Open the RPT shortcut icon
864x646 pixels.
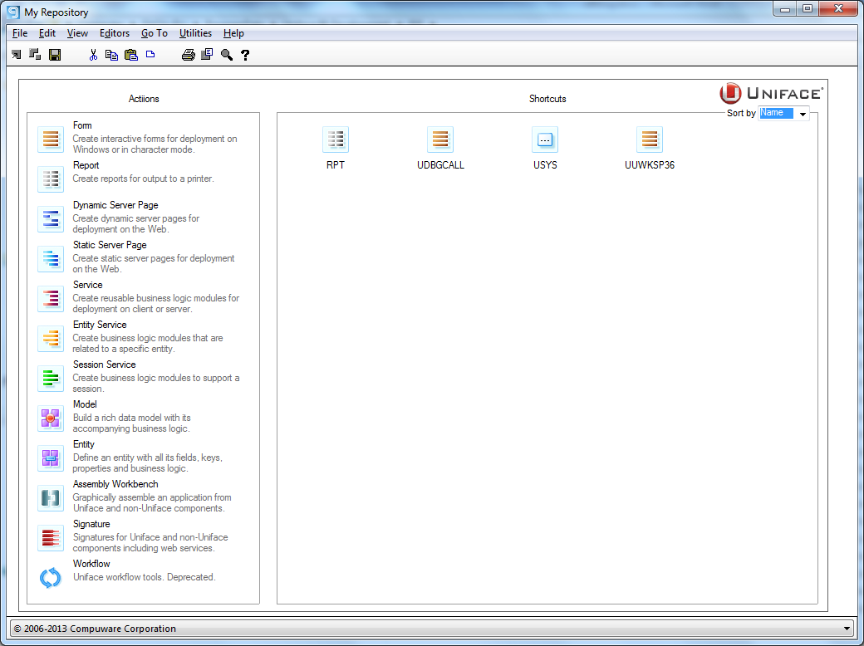[336, 139]
